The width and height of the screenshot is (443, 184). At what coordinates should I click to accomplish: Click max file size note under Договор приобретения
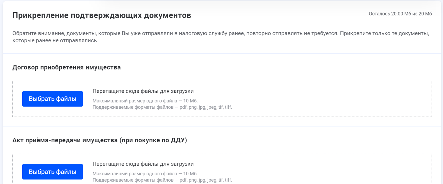(x=145, y=101)
